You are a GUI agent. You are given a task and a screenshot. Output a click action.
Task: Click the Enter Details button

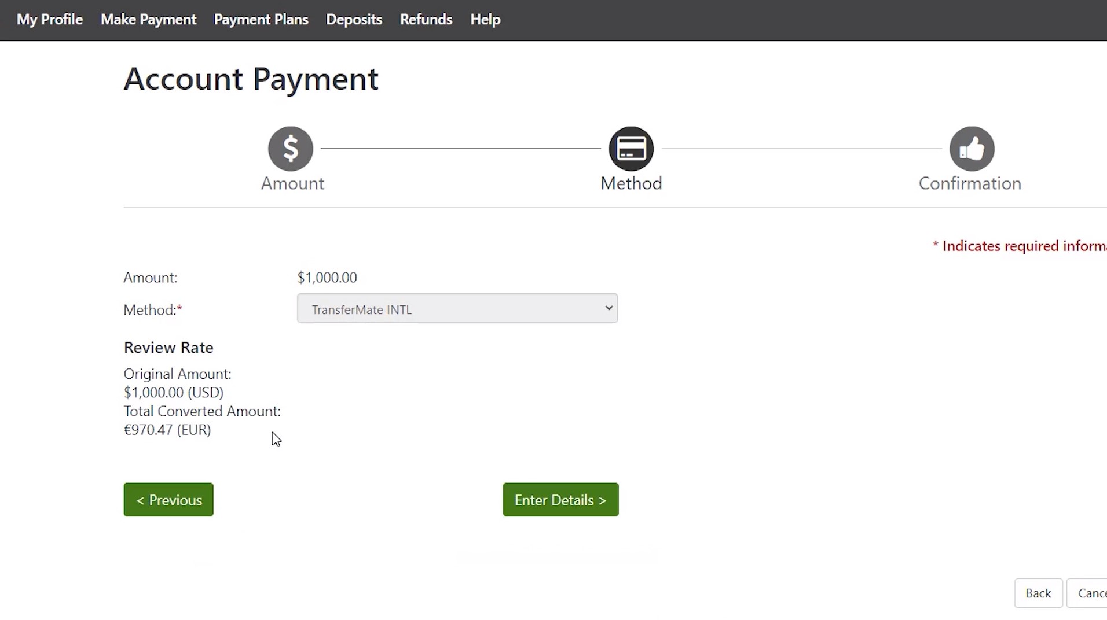click(560, 500)
